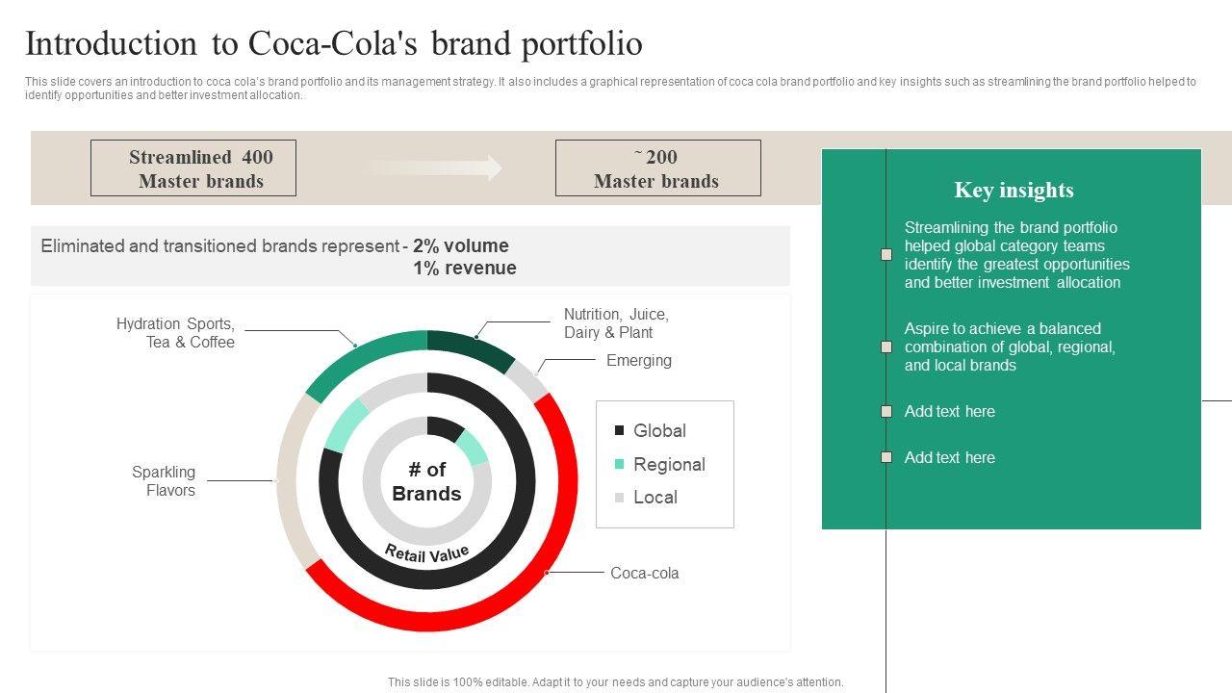Click the 'Retail Value' curved label
The image size is (1232, 693).
tap(427, 553)
